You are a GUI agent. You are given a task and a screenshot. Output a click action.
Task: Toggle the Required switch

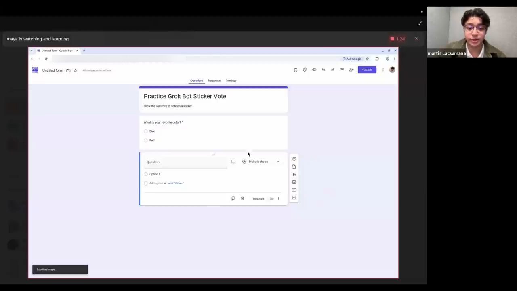(x=272, y=199)
